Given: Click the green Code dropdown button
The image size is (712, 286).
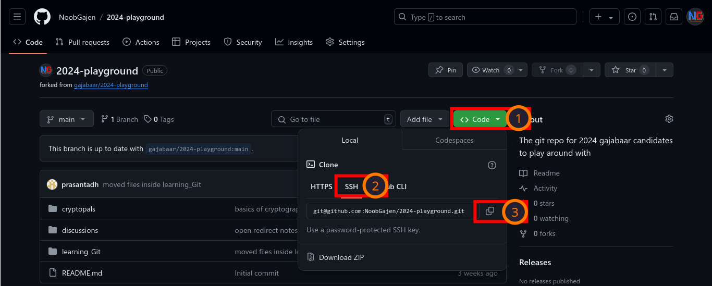Looking at the screenshot, I should click(480, 119).
